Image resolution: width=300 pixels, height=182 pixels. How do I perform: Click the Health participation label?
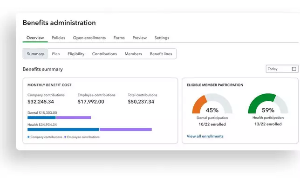point(268,118)
